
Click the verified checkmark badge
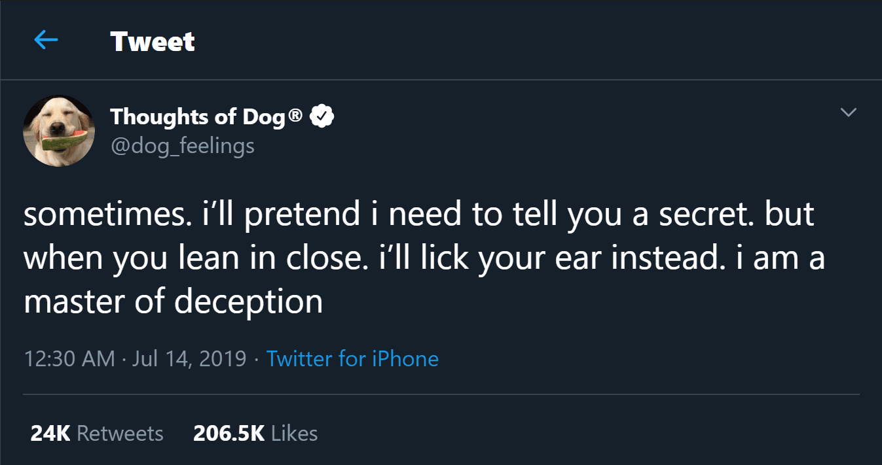click(x=322, y=116)
